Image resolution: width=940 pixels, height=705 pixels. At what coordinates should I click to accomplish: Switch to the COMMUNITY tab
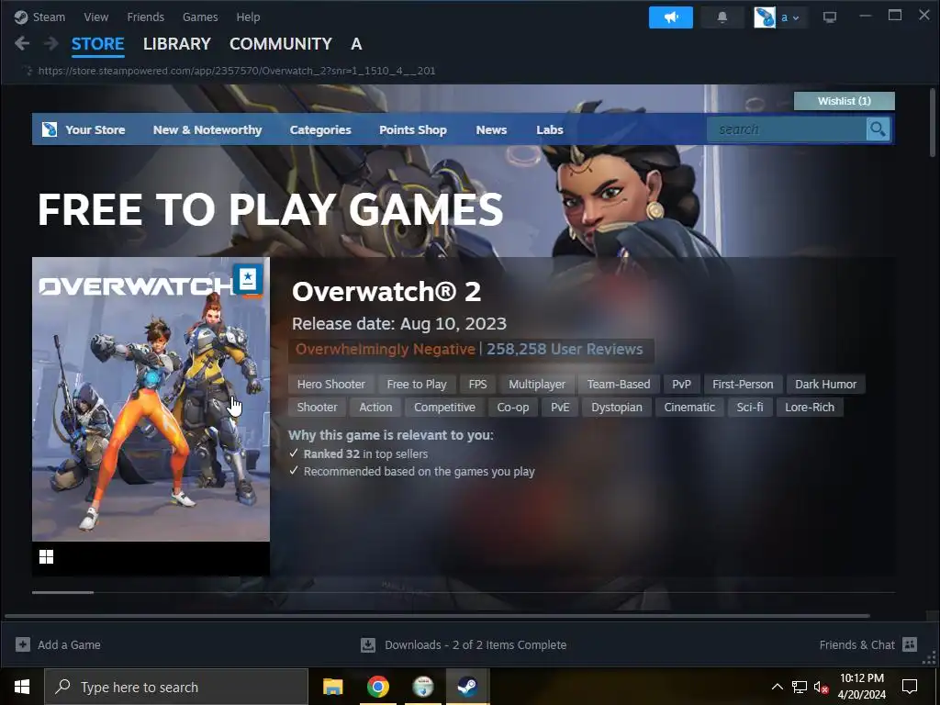281,44
